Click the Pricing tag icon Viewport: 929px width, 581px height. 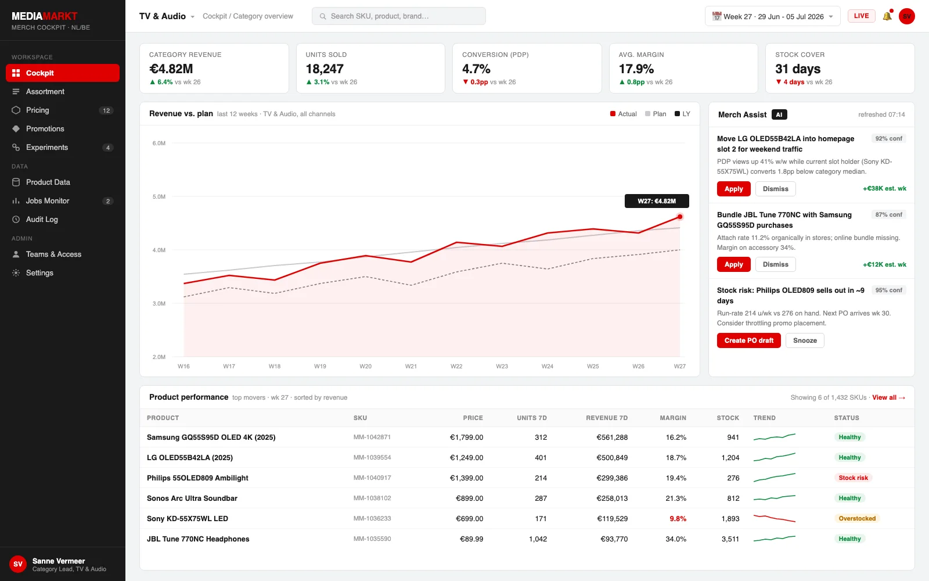click(16, 110)
